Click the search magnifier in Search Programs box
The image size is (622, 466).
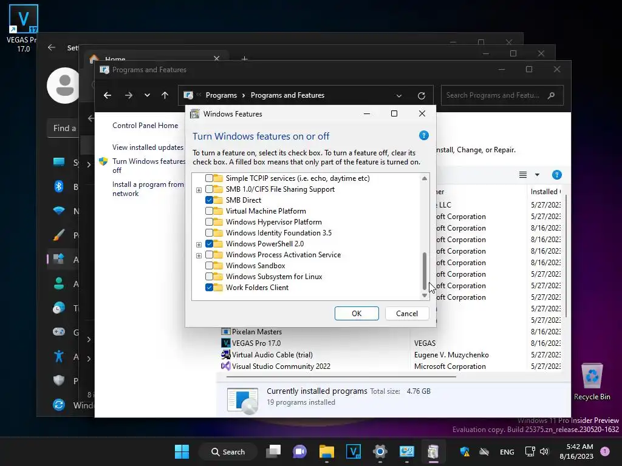coord(551,95)
